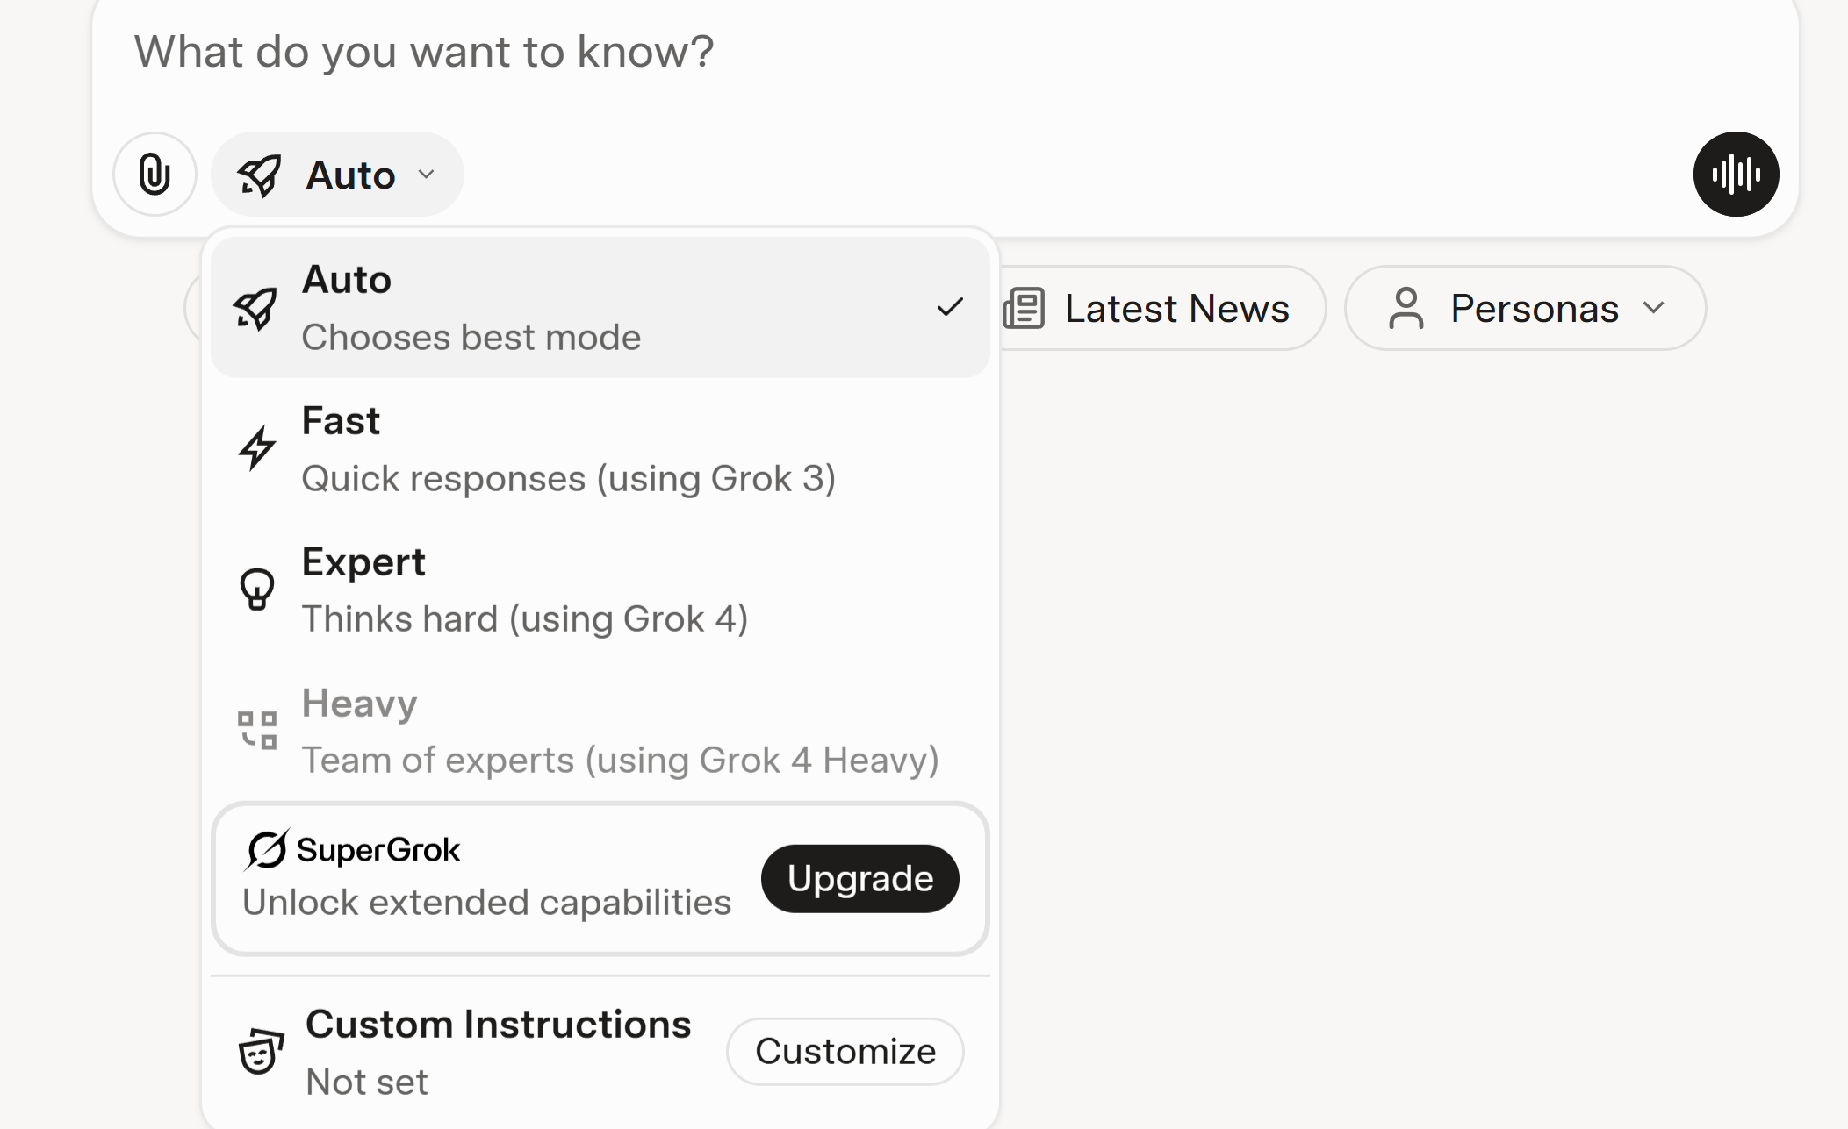Select Expert Thinks hard mode
The width and height of the screenshot is (1848, 1129).
pos(525,590)
